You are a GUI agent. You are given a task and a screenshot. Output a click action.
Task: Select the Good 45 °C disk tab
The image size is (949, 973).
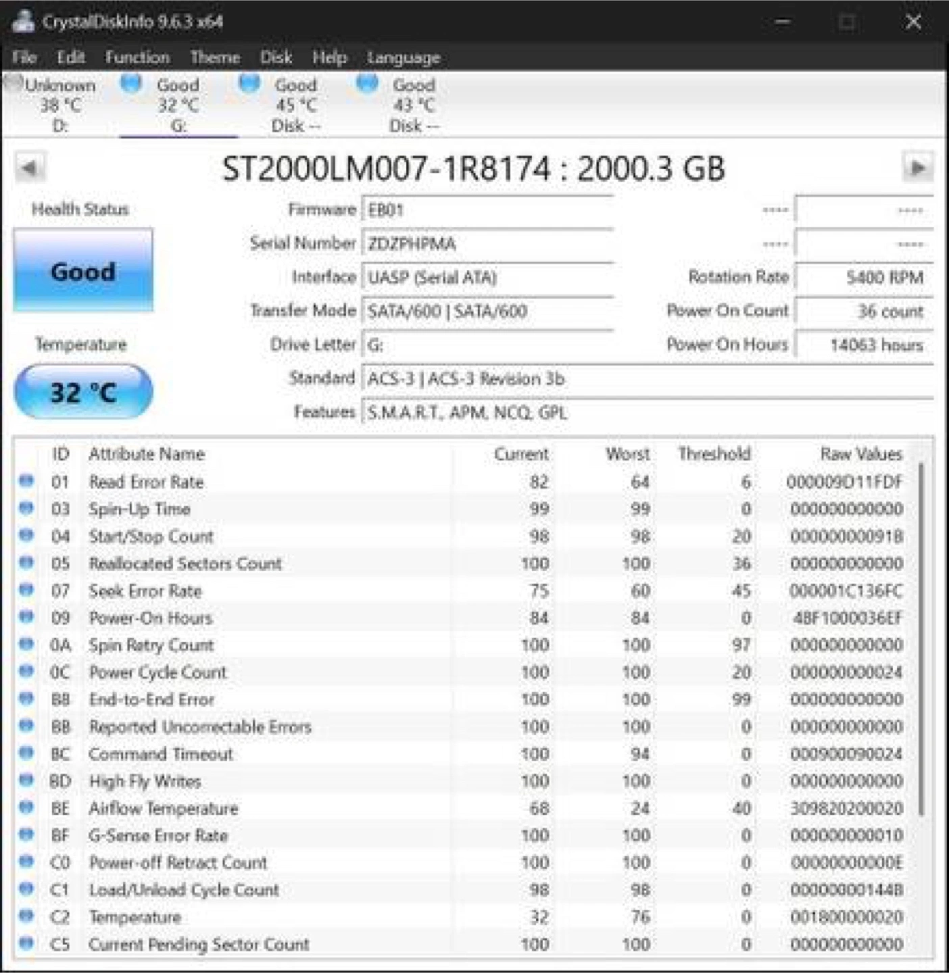point(296,105)
